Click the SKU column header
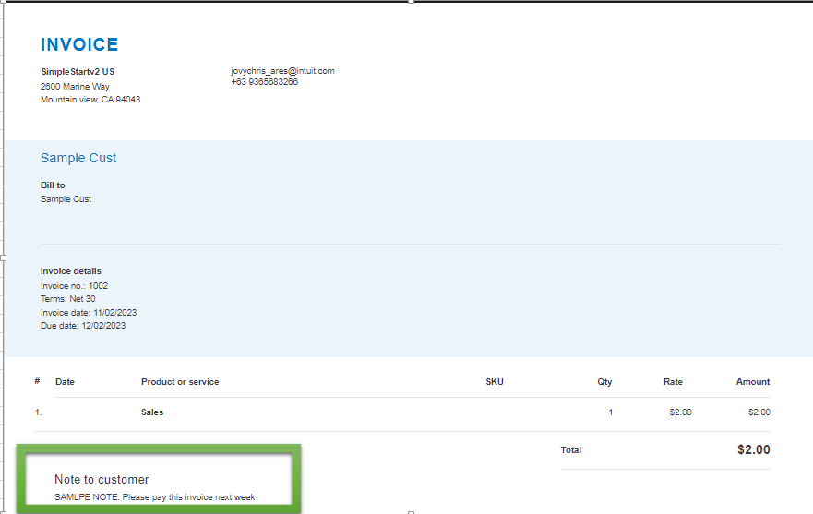The image size is (813, 514). (494, 382)
